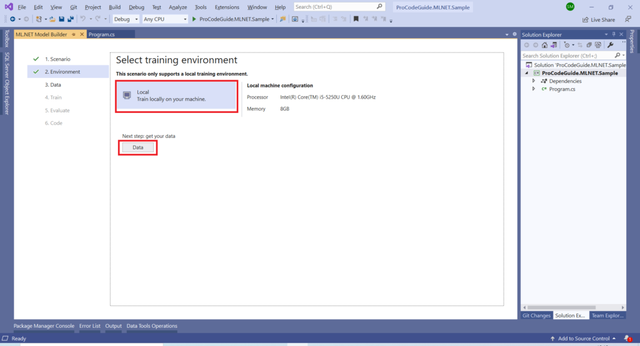Open the Properties side panel tab

pos(632,41)
